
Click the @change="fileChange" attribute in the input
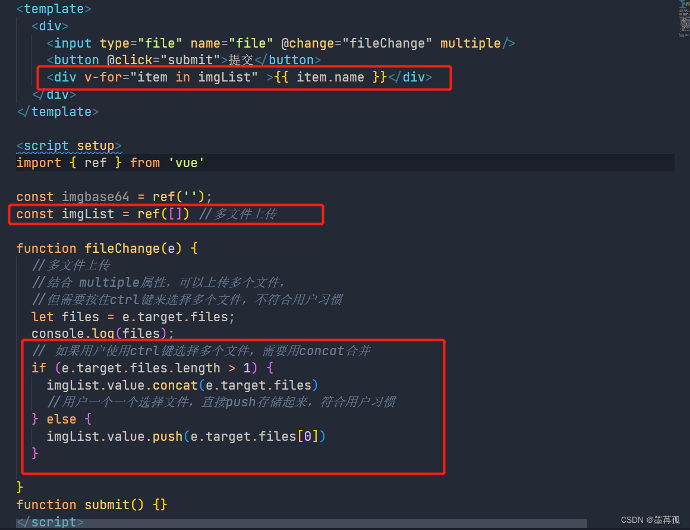point(357,43)
